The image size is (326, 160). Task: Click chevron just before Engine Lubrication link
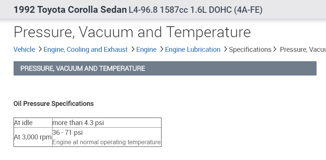pyautogui.click(x=161, y=50)
